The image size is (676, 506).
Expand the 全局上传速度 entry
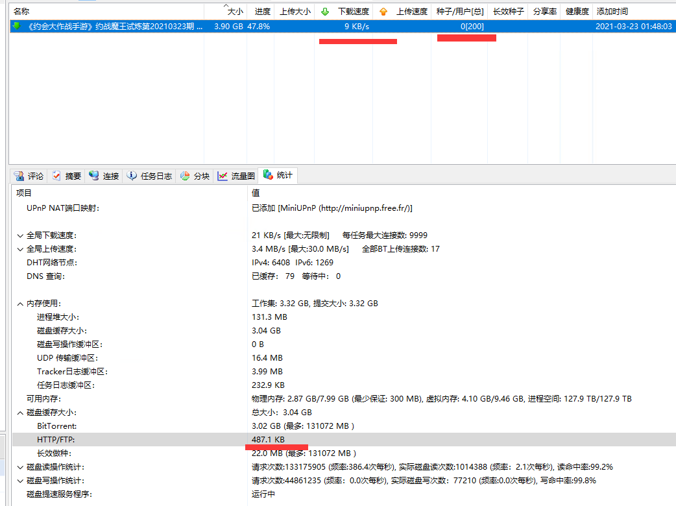coord(20,249)
